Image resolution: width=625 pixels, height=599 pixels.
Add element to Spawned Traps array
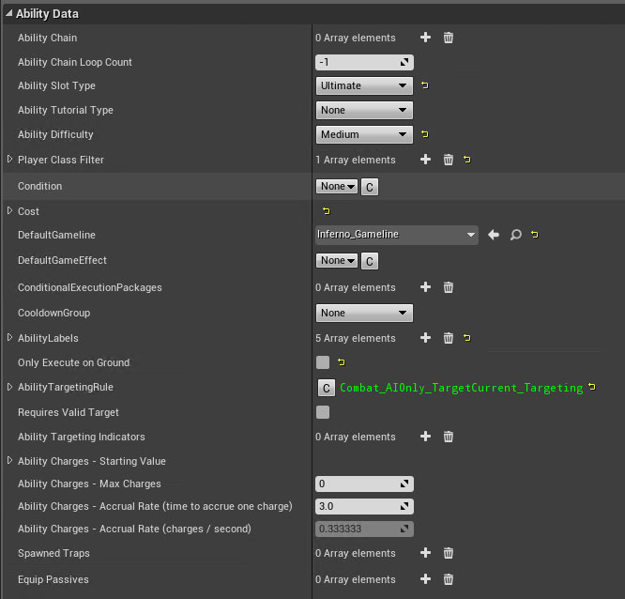click(x=425, y=553)
